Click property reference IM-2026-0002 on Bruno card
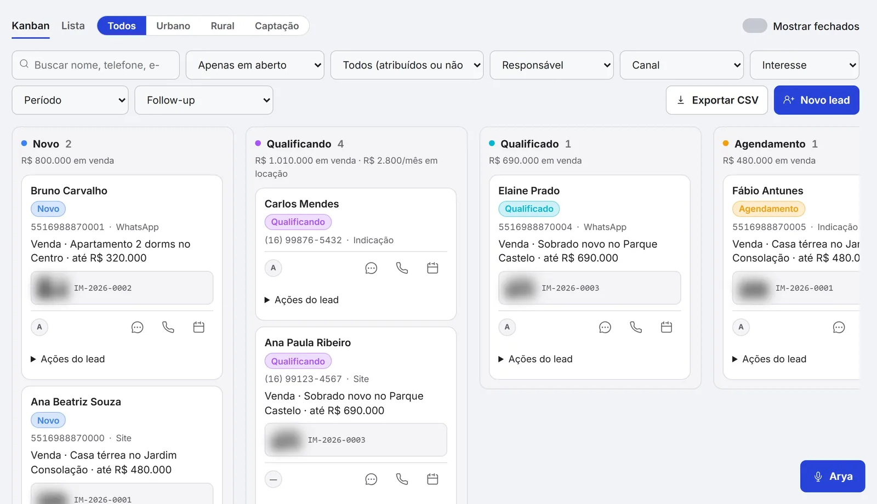Screen dimensions: 877x504 [122, 288]
